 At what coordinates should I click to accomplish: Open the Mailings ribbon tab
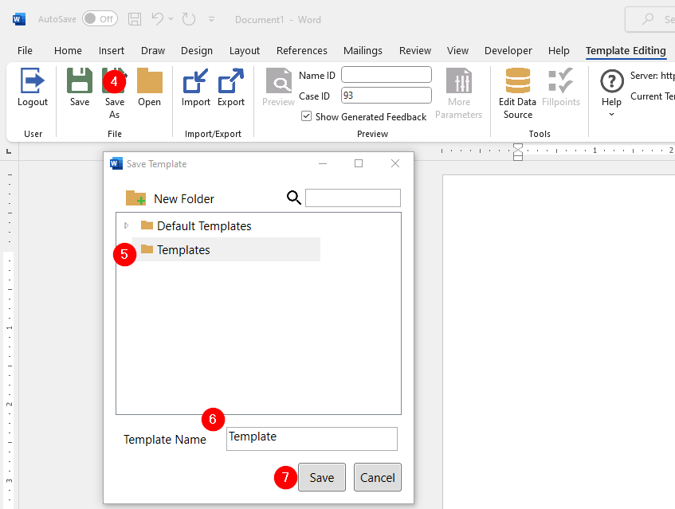[363, 50]
